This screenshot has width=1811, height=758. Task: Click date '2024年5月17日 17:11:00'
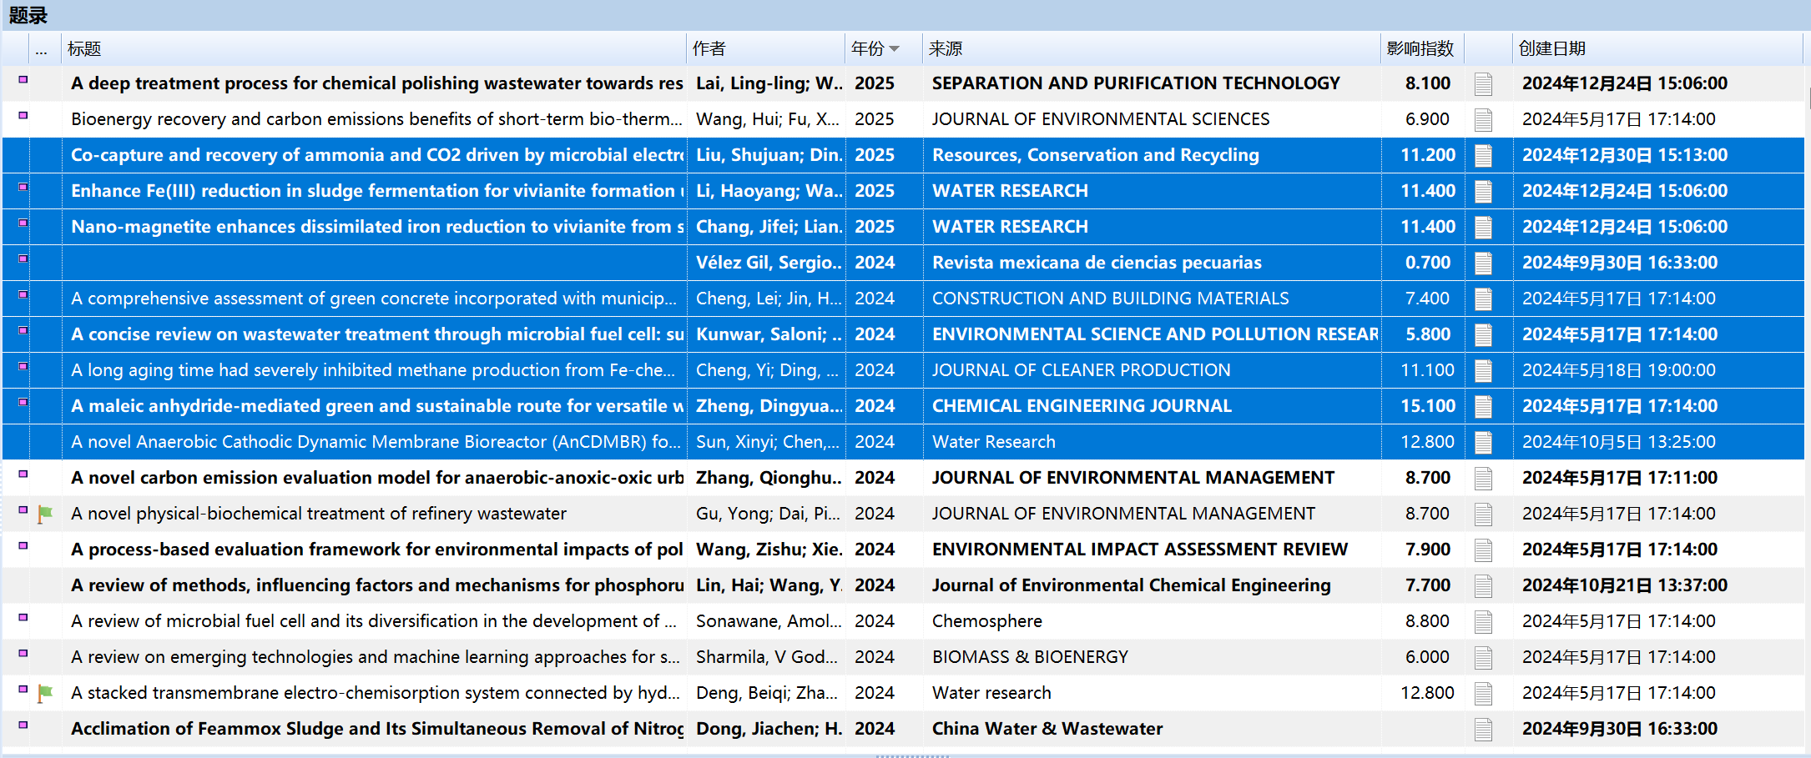click(x=1620, y=478)
